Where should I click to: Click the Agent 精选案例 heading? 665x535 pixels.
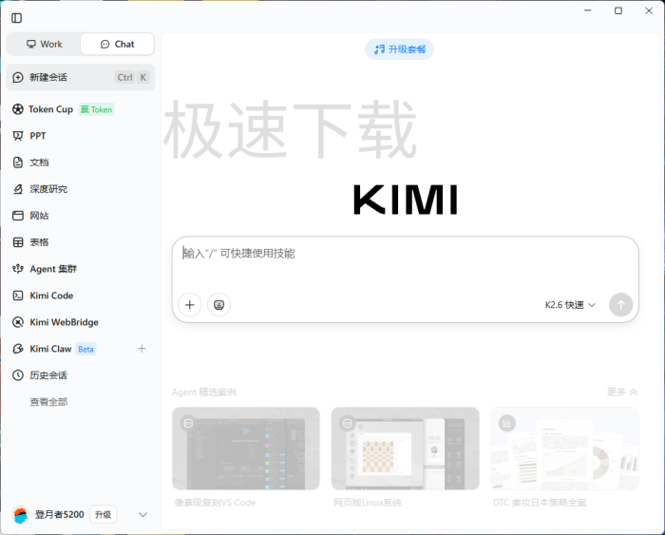(204, 392)
